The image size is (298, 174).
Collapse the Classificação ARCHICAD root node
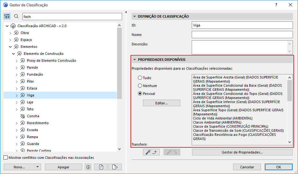pyautogui.click(x=7, y=26)
